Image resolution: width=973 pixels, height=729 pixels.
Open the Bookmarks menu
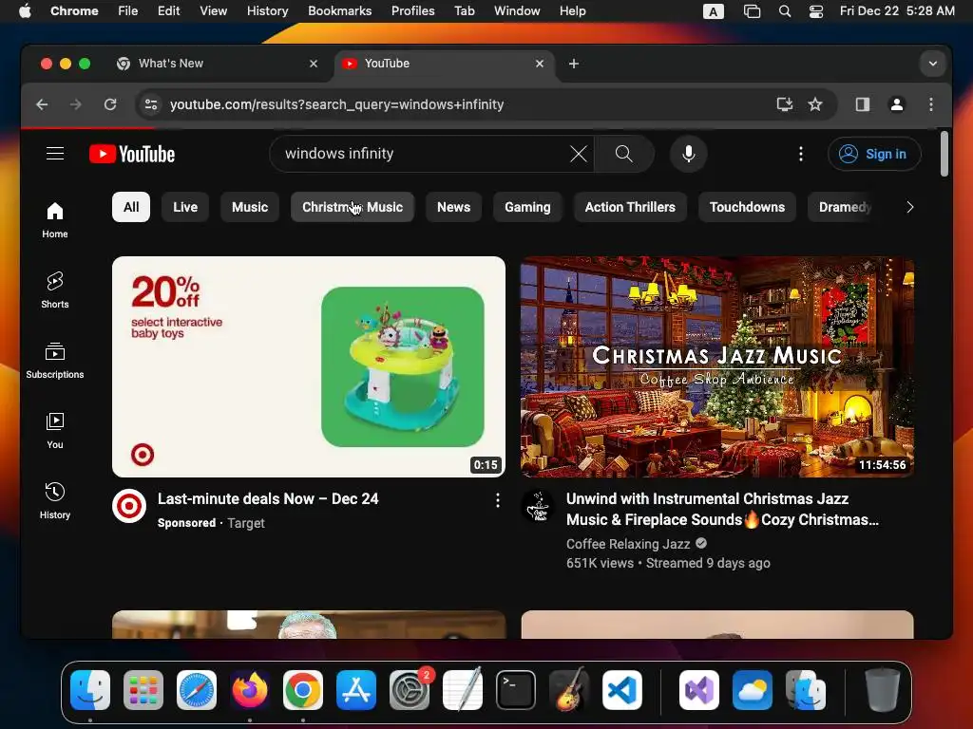(339, 11)
